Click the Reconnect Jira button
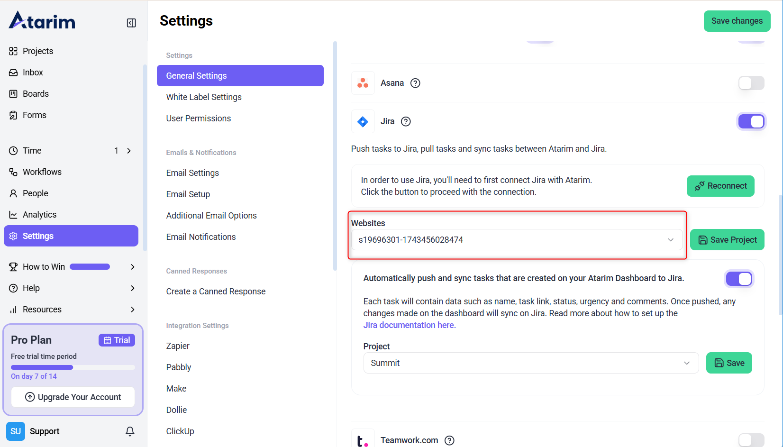This screenshot has height=447, width=783. point(720,186)
